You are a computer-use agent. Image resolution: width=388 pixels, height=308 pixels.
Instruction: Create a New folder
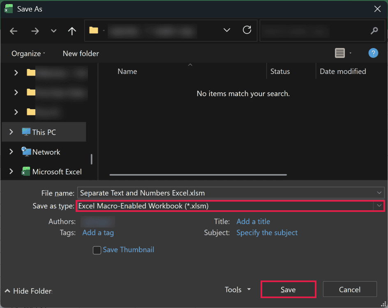tap(81, 53)
